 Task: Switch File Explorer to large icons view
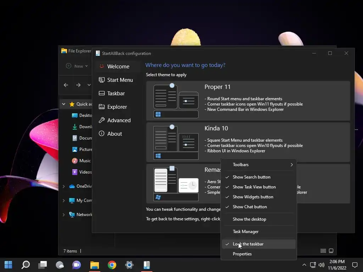click(x=331, y=251)
